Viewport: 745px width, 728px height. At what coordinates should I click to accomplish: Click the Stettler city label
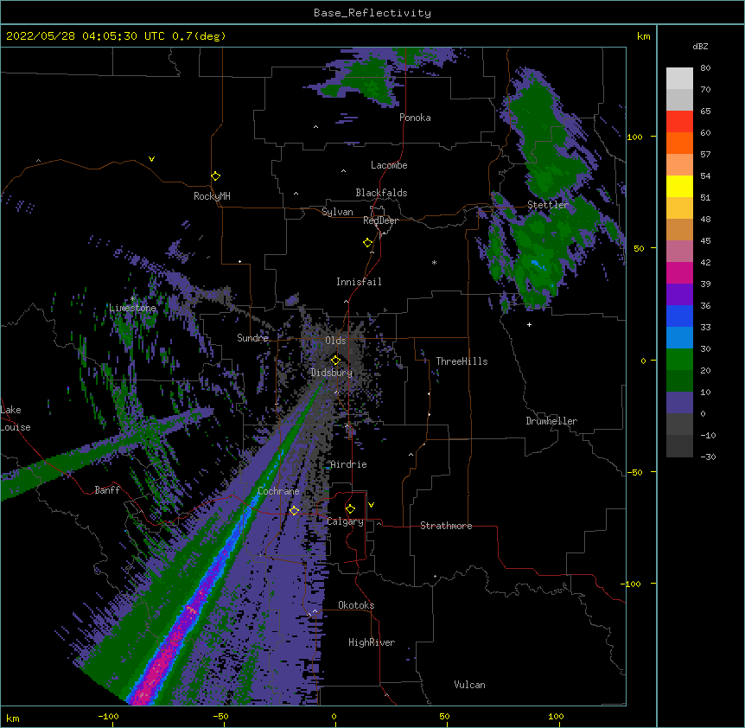548,205
